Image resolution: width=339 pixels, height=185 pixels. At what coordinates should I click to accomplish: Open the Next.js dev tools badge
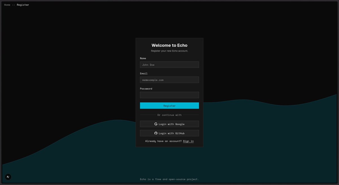coord(8,177)
